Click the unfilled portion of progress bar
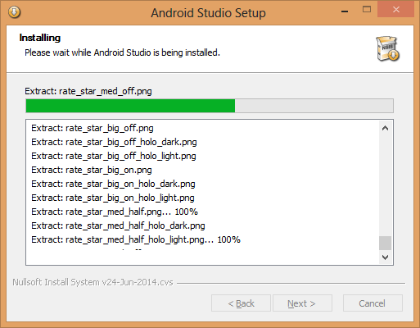 pyautogui.click(x=314, y=106)
